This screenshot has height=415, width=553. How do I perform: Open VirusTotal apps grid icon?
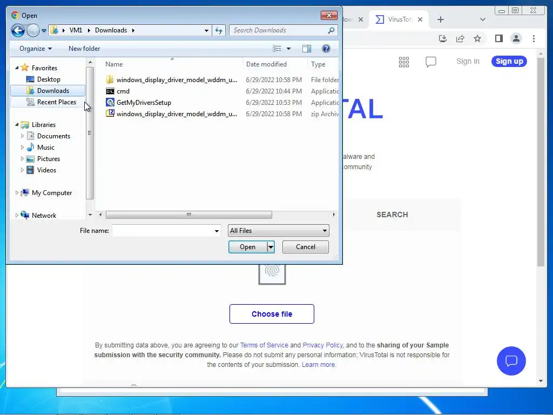[404, 62]
